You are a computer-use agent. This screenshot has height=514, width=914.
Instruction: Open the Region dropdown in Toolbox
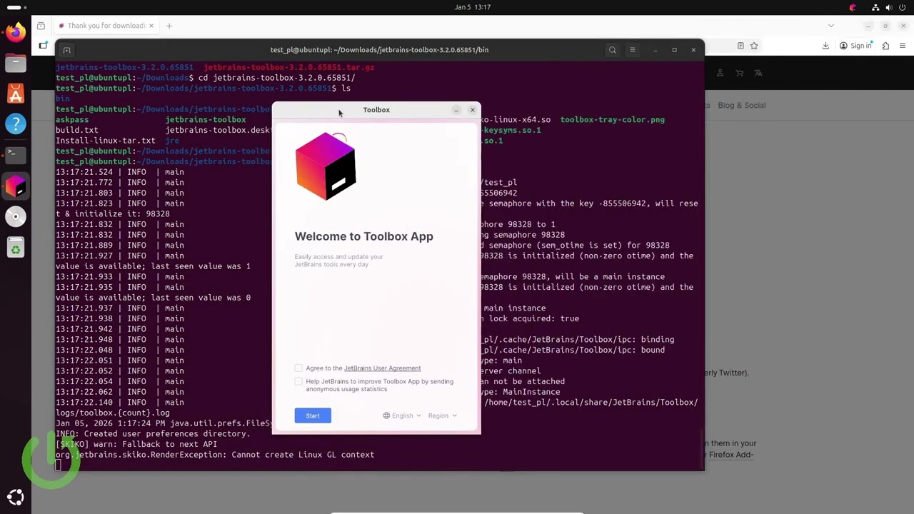point(442,415)
